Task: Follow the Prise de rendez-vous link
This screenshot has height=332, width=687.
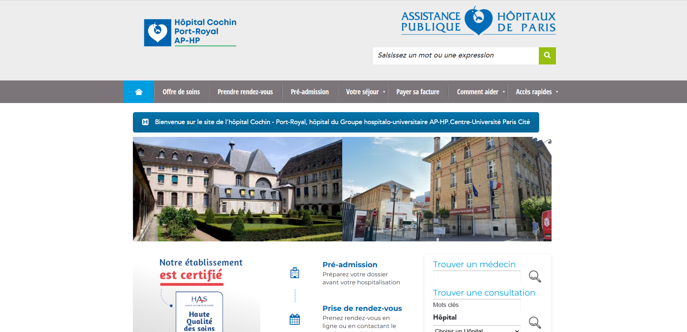Action: 362,308
